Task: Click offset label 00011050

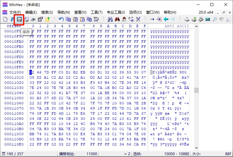Action: point(14,98)
